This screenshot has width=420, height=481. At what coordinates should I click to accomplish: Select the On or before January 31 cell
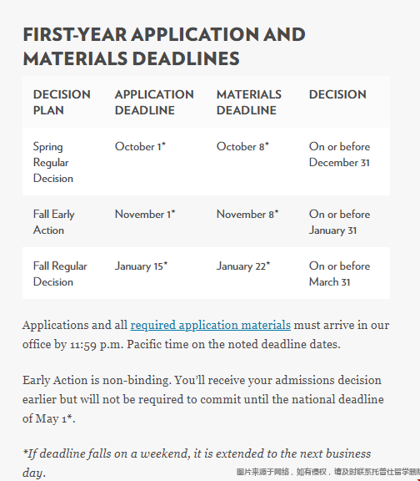339,222
